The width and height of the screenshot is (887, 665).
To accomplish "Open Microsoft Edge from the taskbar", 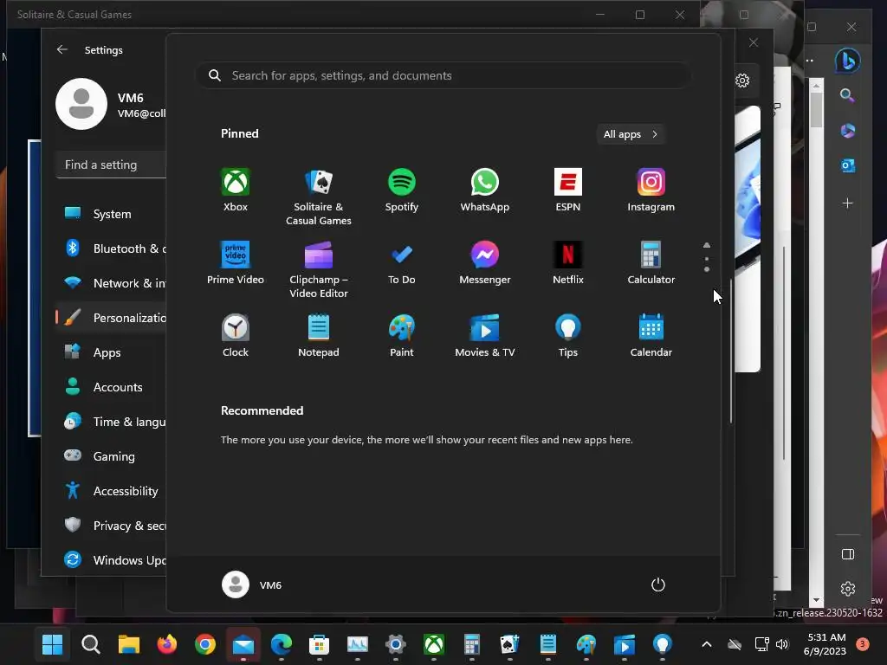I will [x=282, y=644].
